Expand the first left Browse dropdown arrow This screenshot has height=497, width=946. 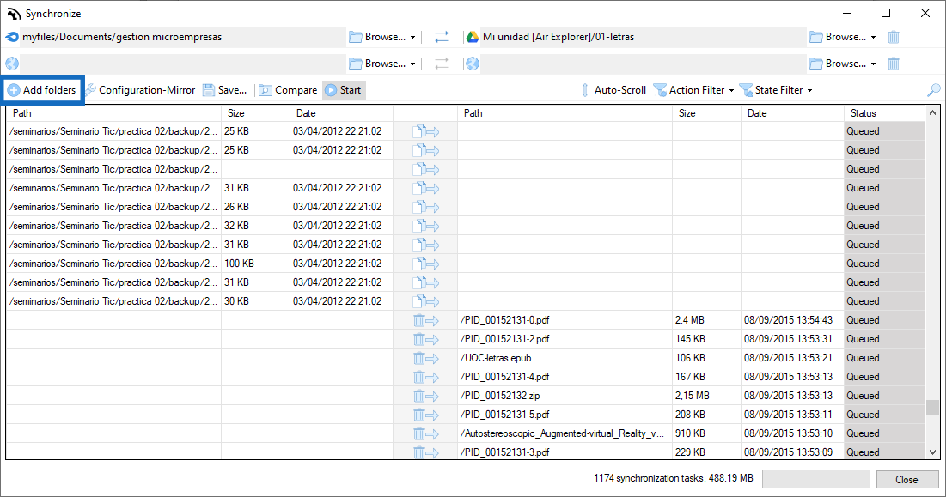pos(412,38)
